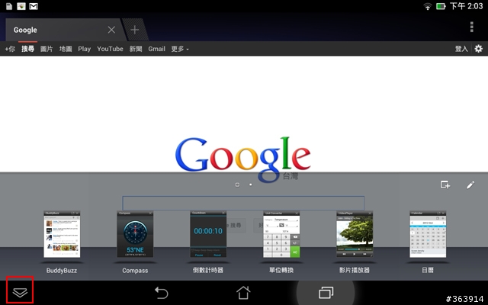
Task: Tap the recent apps button
Action: click(326, 293)
